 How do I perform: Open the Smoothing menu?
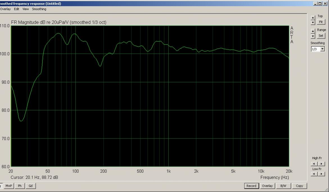click(x=39, y=9)
